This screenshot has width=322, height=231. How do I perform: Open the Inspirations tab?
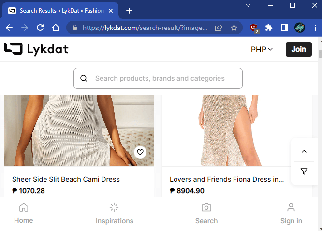pyautogui.click(x=114, y=213)
